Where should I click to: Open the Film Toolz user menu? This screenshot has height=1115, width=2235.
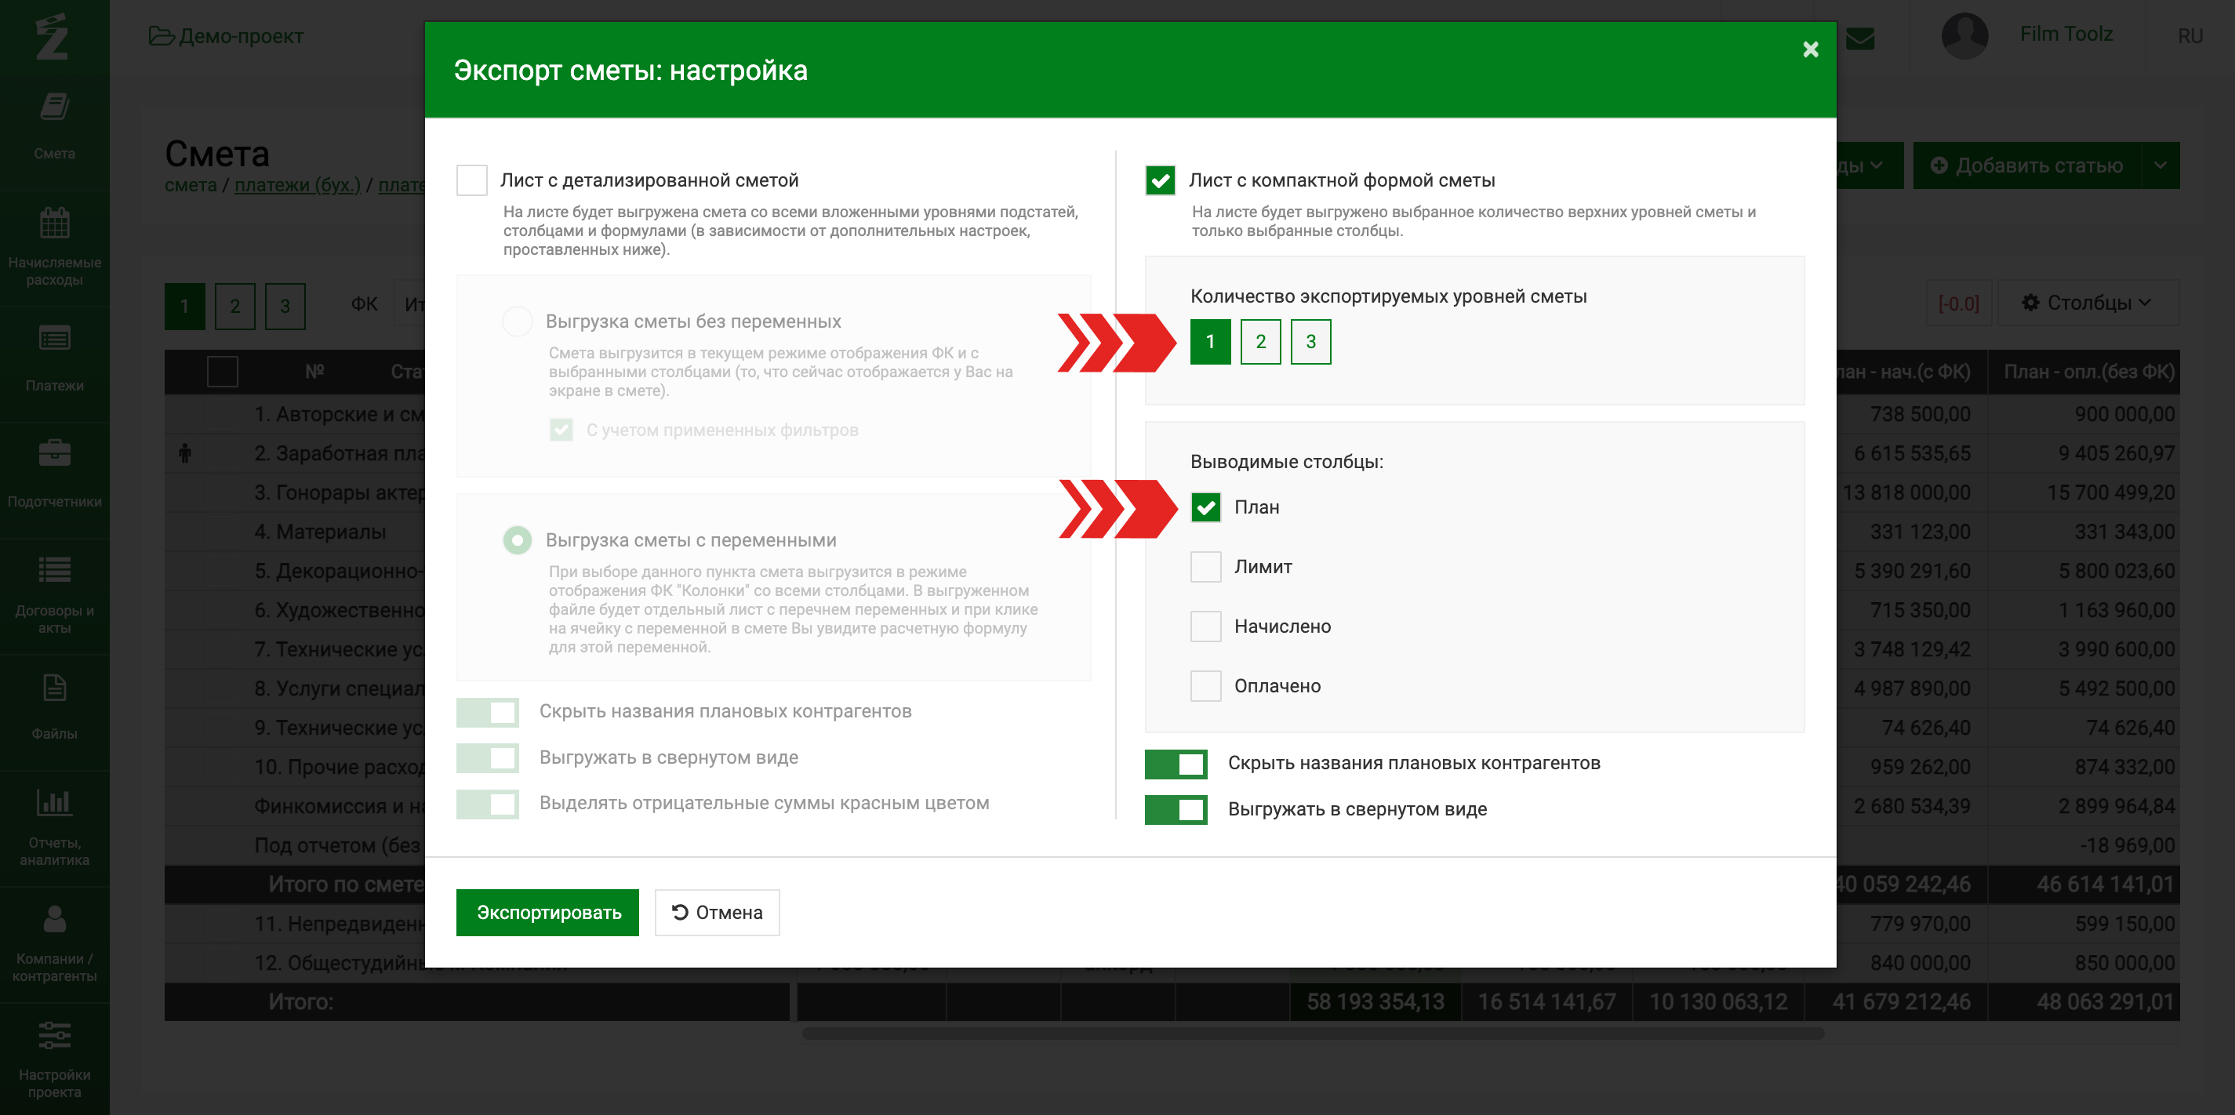2065,34
